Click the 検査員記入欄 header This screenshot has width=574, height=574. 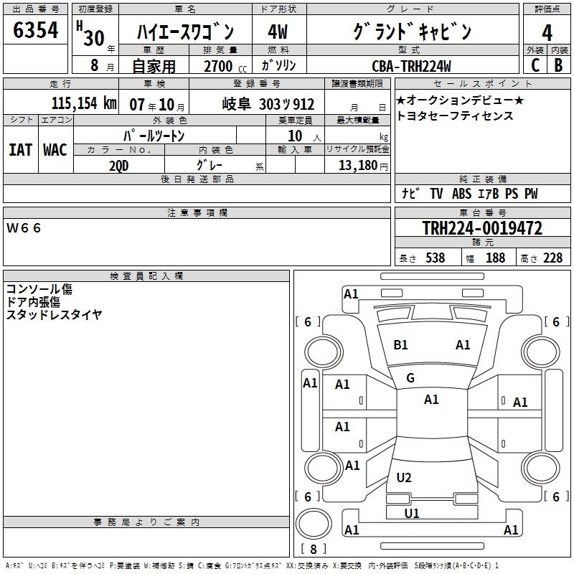pyautogui.click(x=146, y=276)
